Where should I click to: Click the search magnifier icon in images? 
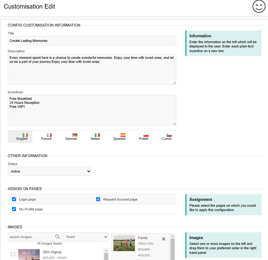tap(58, 237)
